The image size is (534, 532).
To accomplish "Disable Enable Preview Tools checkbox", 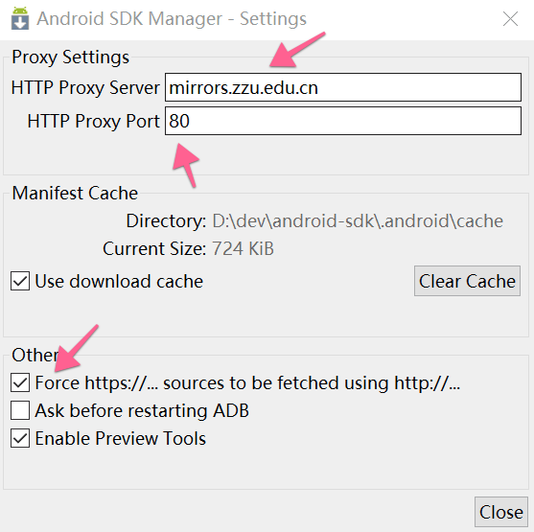I will 20,438.
